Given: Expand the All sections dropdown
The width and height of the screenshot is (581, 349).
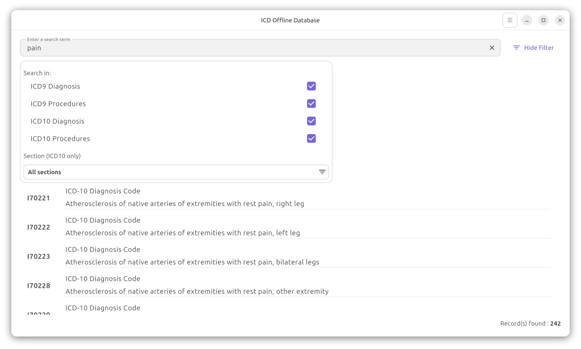Looking at the screenshot, I should pos(176,172).
